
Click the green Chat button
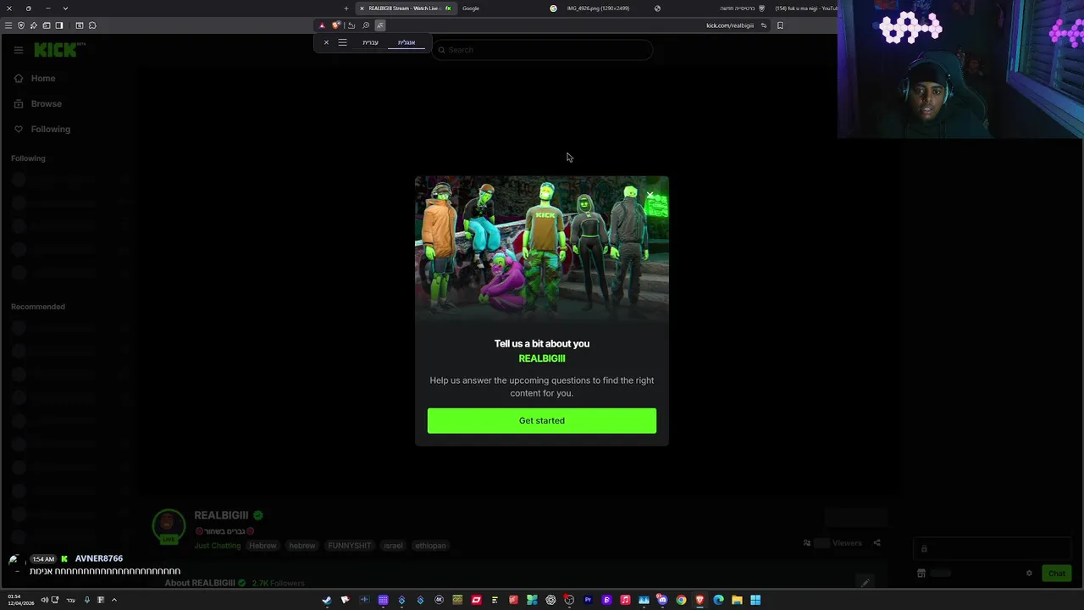(x=1056, y=574)
